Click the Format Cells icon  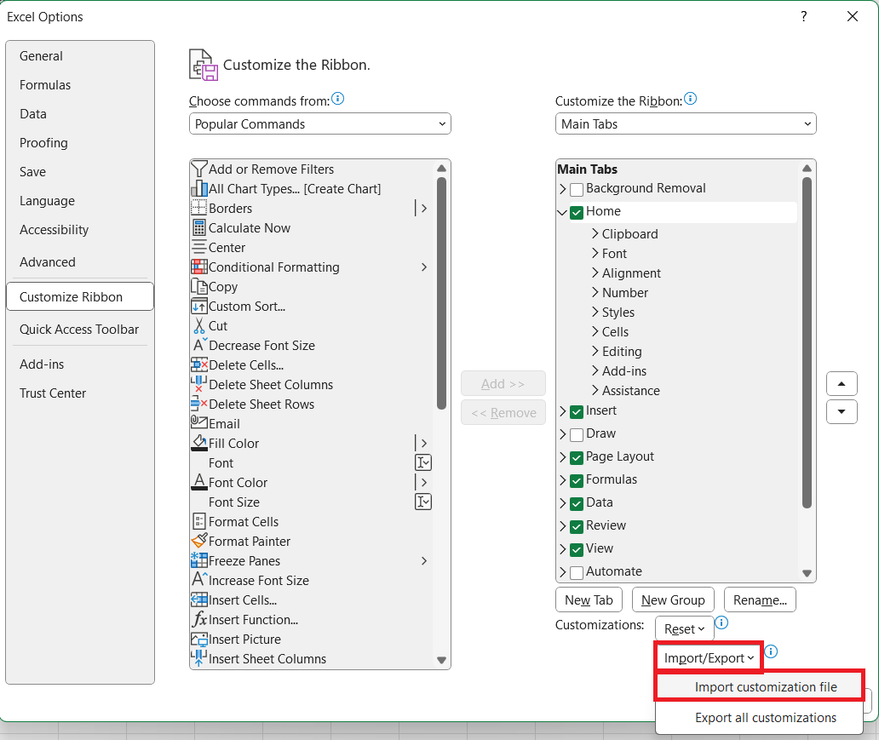[x=199, y=521]
